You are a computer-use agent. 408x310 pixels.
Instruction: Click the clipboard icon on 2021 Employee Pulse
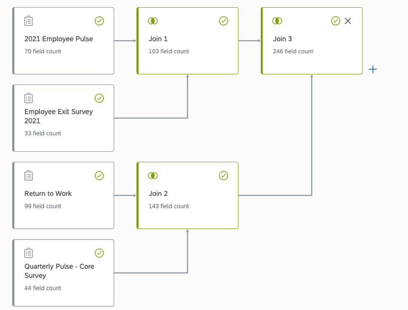click(28, 21)
